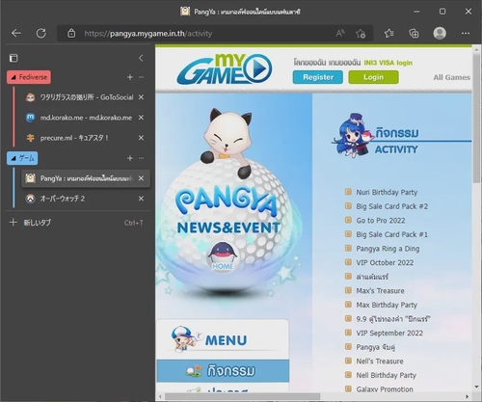Open the INI3 VISA login link

(x=388, y=63)
